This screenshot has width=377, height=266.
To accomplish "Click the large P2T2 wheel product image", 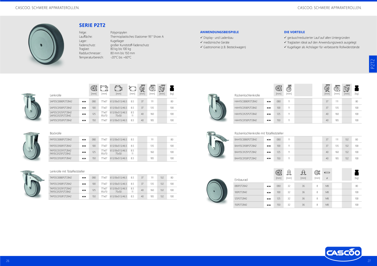I will coord(46,44).
